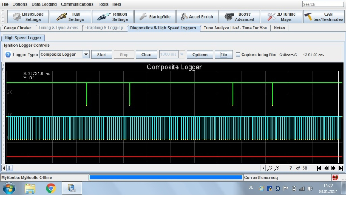The width and height of the screenshot is (346, 223).
Task: Step forward one log page
Action: 333,168
